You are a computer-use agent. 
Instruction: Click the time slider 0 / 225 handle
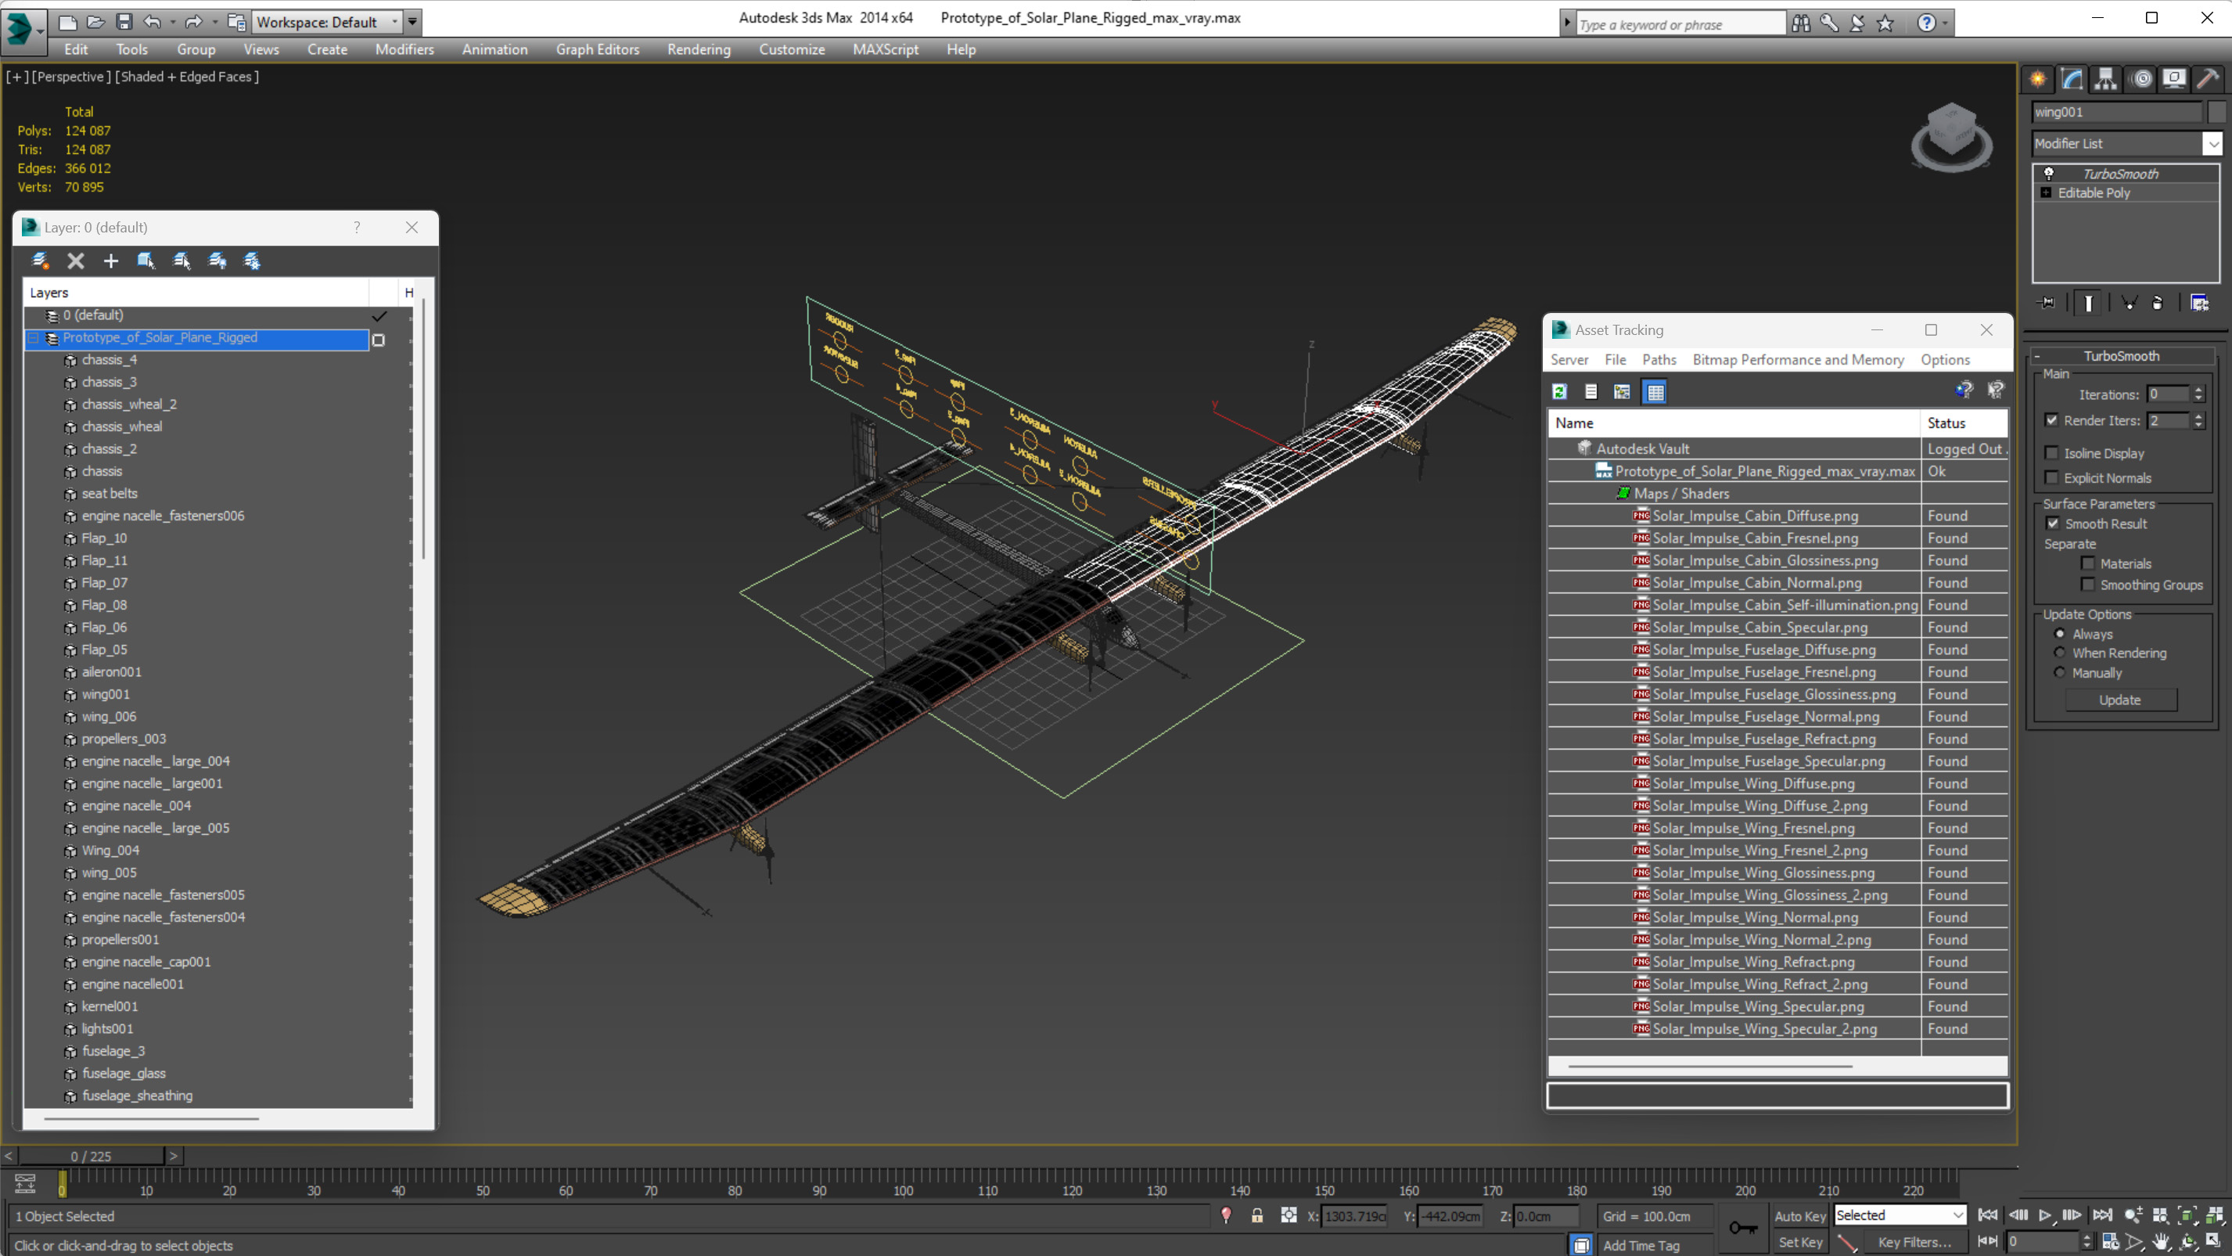pos(91,1156)
